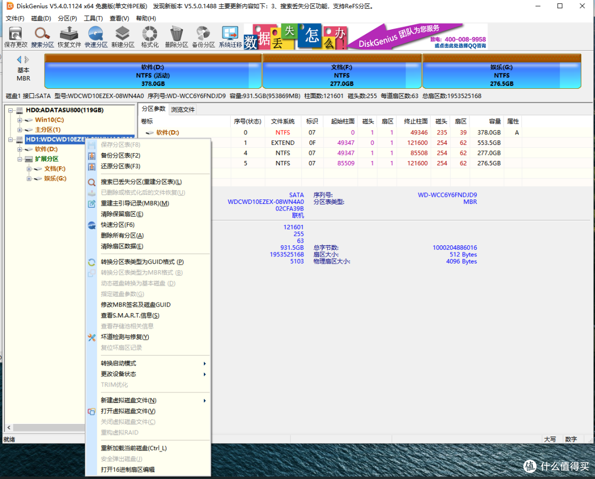Image resolution: width=595 pixels, height=479 pixels.
Task: Open the 帮助(H) menu
Action: coord(145,18)
